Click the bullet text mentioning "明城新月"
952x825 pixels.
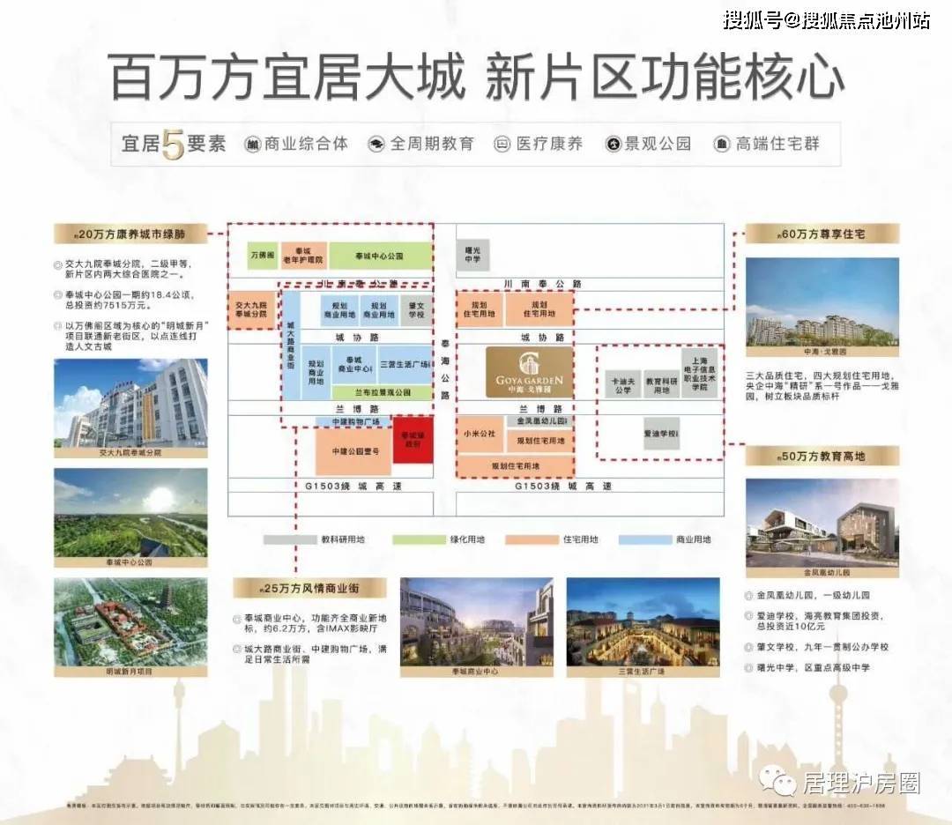pyautogui.click(x=136, y=336)
